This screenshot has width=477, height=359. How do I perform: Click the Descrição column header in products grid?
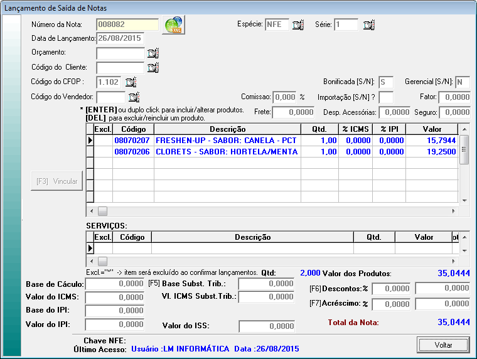(227, 129)
